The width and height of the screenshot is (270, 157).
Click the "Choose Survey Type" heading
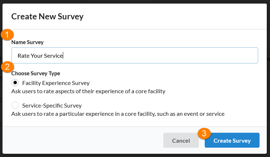pos(36,73)
